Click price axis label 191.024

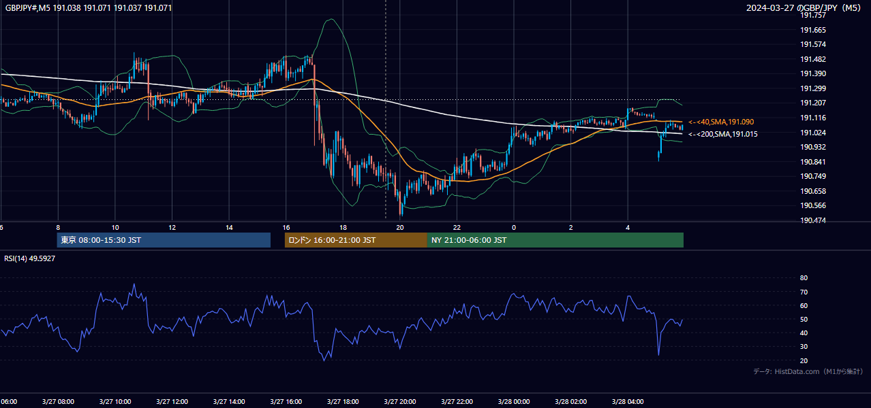pyautogui.click(x=812, y=133)
